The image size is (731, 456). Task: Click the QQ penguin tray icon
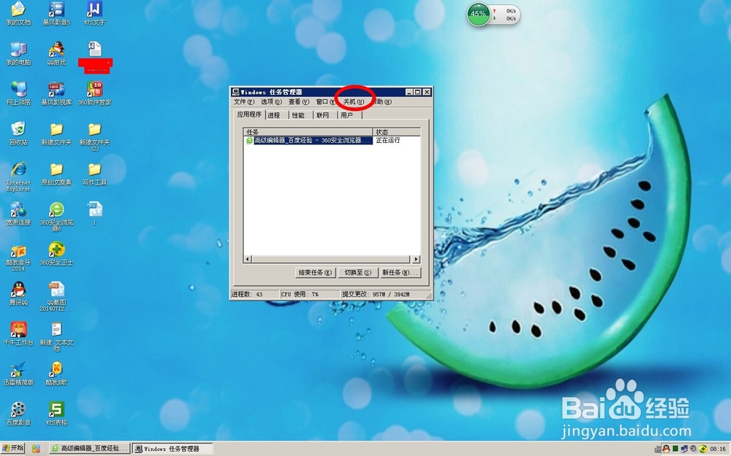click(x=666, y=449)
